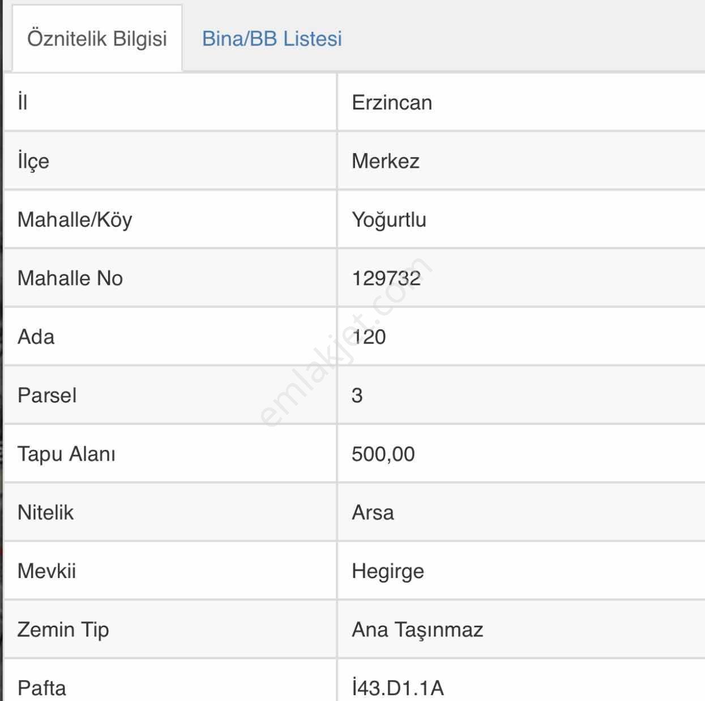The image size is (705, 701).
Task: Switch to the Bina/BB Listesi tab
Action: pyautogui.click(x=272, y=39)
